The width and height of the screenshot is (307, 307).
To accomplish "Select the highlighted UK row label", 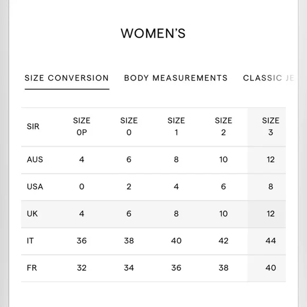I will click(32, 214).
